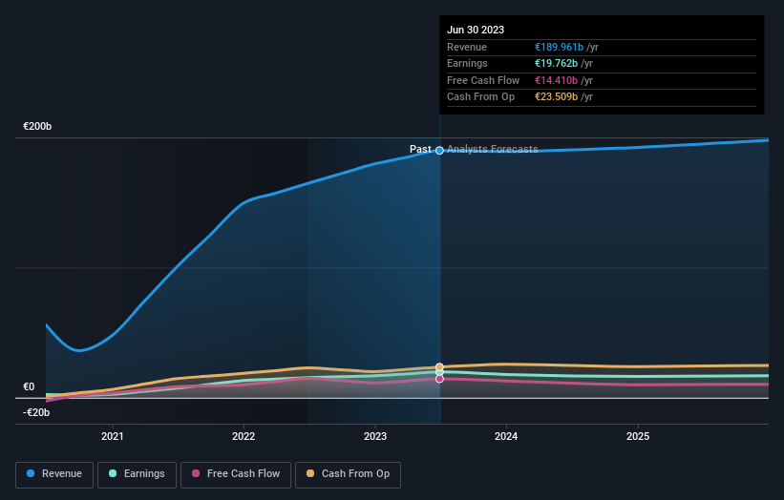This screenshot has width=784, height=500.
Task: Toggle the Earnings series legend button
Action: pos(137,474)
